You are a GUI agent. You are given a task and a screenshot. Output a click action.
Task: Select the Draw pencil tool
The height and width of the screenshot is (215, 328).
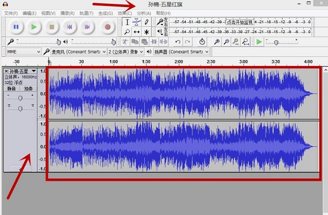coord(147,22)
